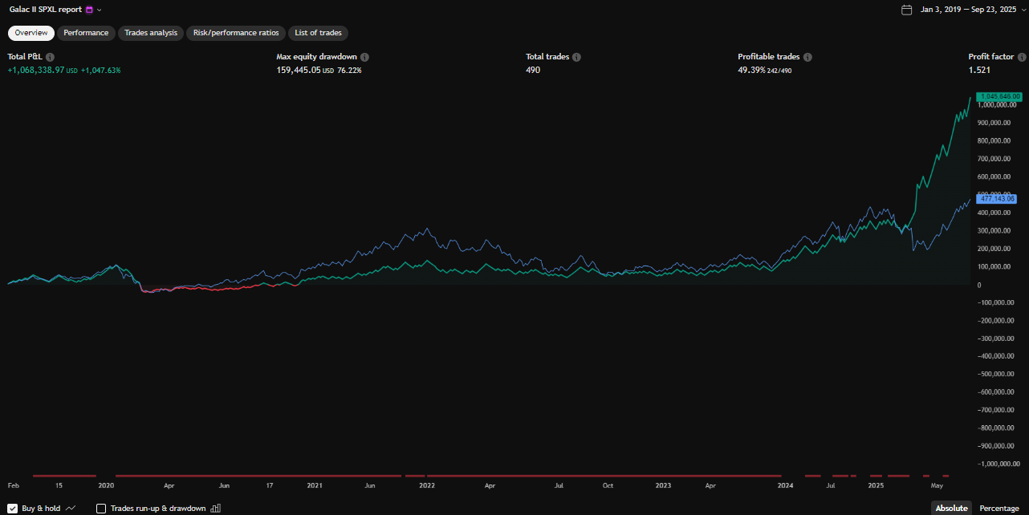
Task: Click info icon next to Profit factor
Action: click(x=1021, y=58)
